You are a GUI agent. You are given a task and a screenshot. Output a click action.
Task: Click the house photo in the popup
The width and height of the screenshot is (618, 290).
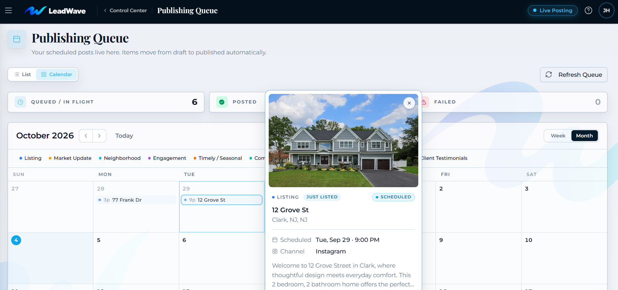click(x=343, y=140)
